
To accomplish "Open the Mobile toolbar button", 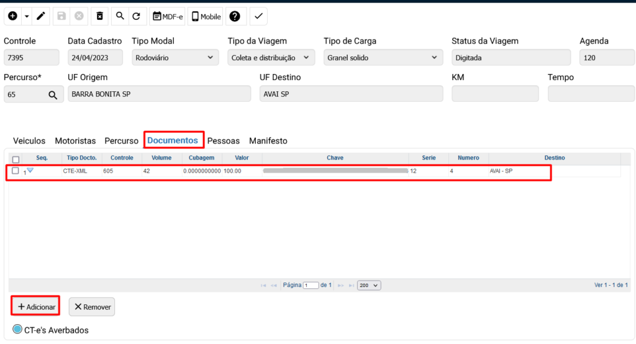I will 206,17.
